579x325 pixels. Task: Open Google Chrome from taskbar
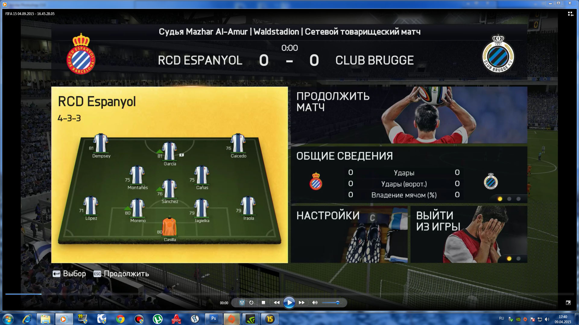(x=120, y=319)
